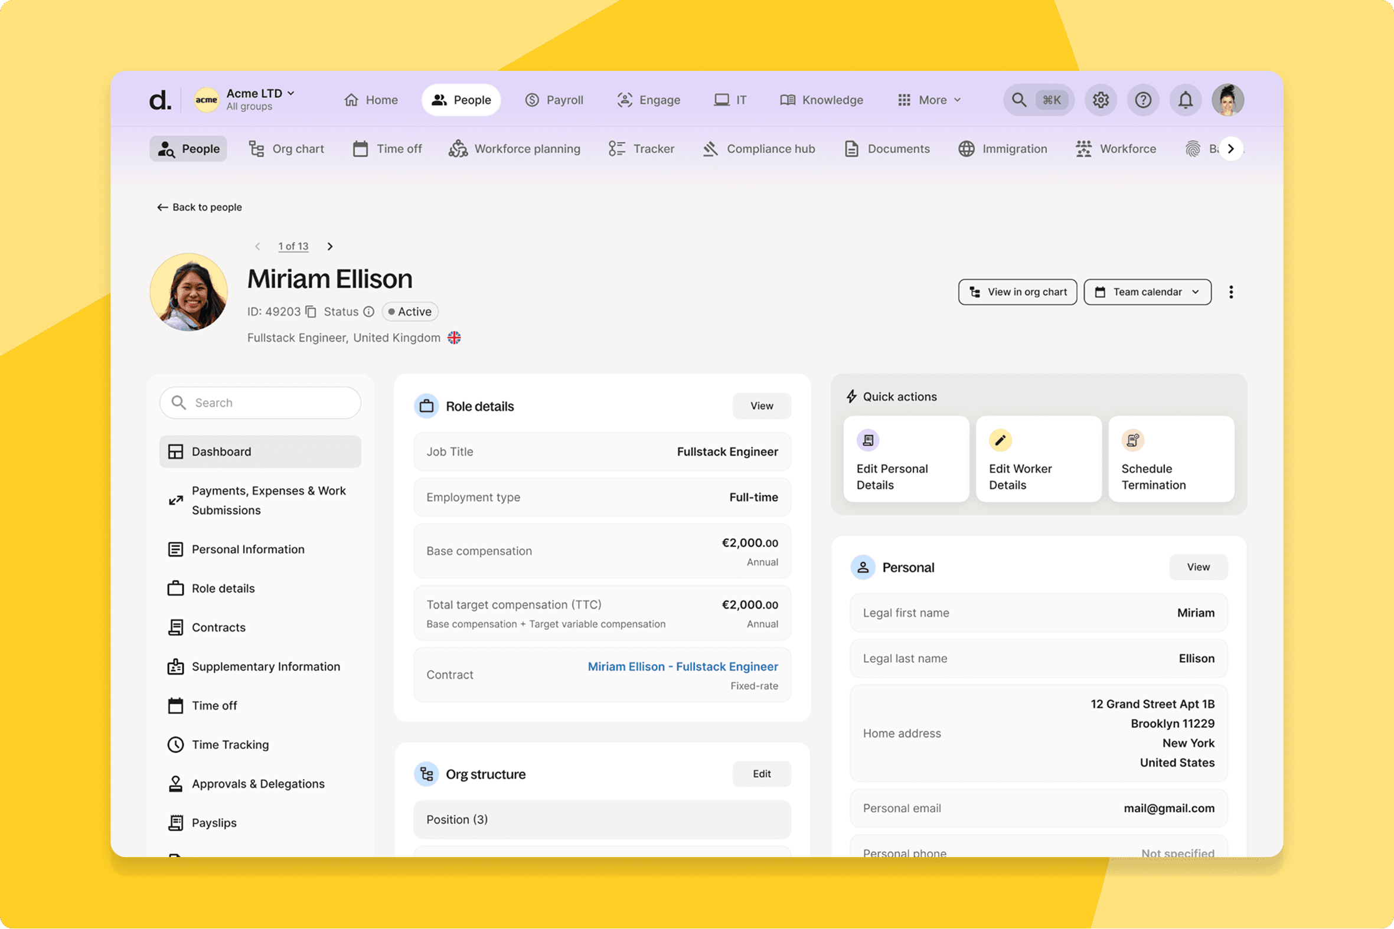
Task: Go to next person with chevron
Action: [330, 247]
